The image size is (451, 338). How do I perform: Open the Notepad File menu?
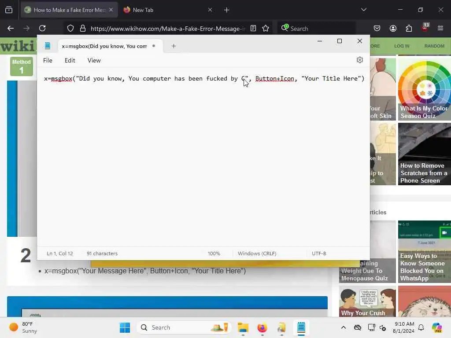click(48, 60)
